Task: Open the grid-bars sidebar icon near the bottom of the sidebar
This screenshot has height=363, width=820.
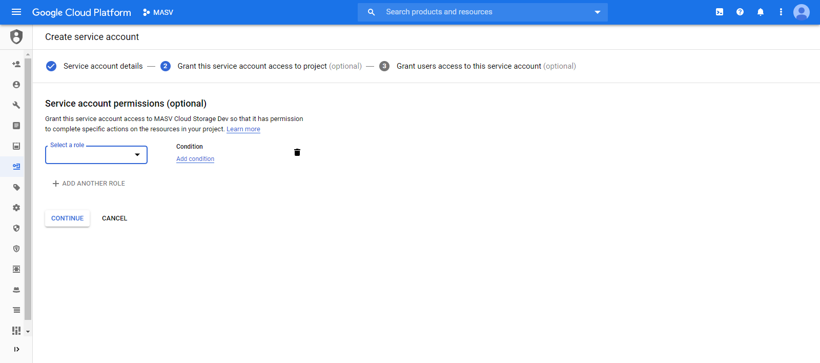Action: [x=16, y=331]
